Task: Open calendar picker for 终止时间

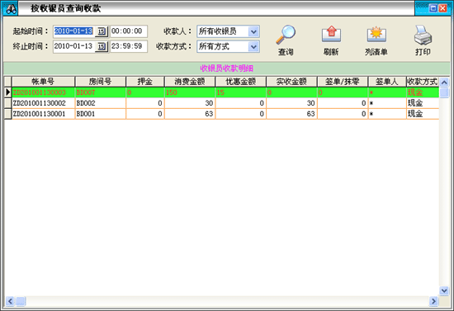Action: 102,46
